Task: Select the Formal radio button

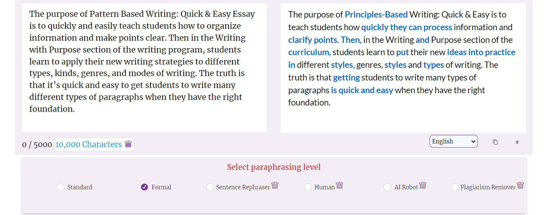Action: click(x=144, y=187)
